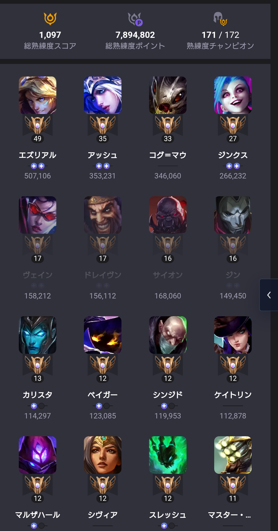Image resolution: width=278 pixels, height=531 pixels.
Task: Select the Draven champion portrait
Action: (103, 215)
